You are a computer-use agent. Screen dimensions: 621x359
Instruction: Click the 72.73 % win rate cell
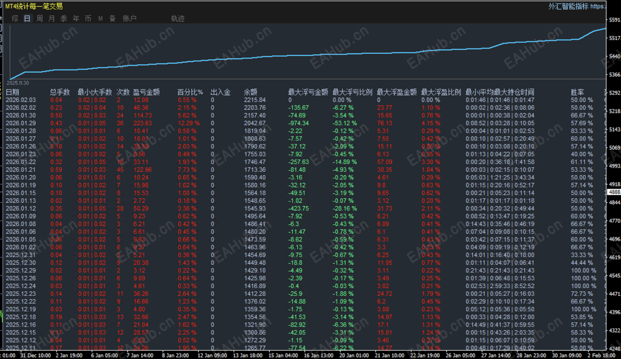pyautogui.click(x=582, y=293)
